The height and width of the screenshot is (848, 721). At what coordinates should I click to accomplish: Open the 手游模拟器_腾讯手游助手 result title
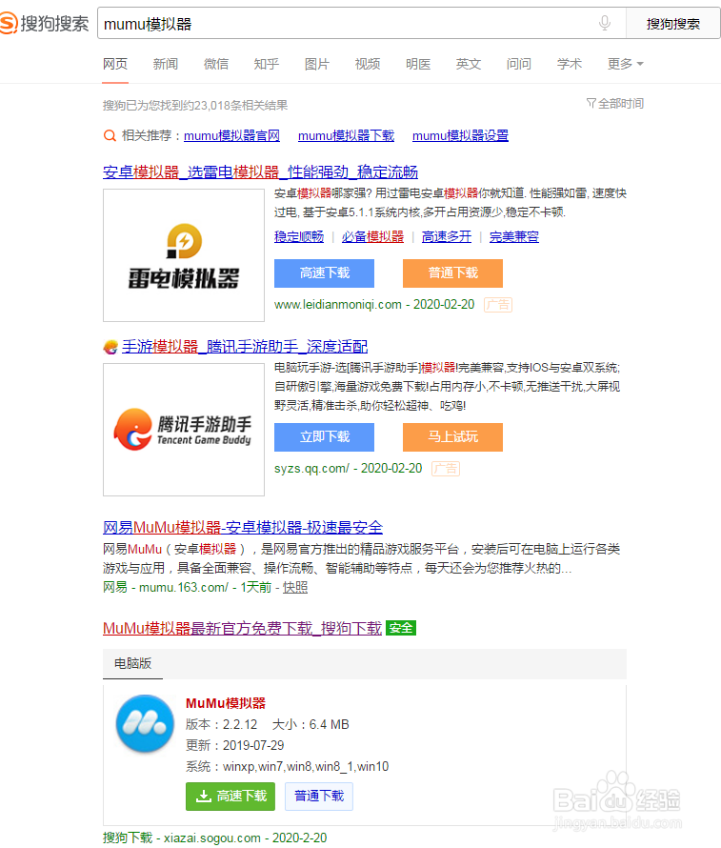tap(245, 346)
